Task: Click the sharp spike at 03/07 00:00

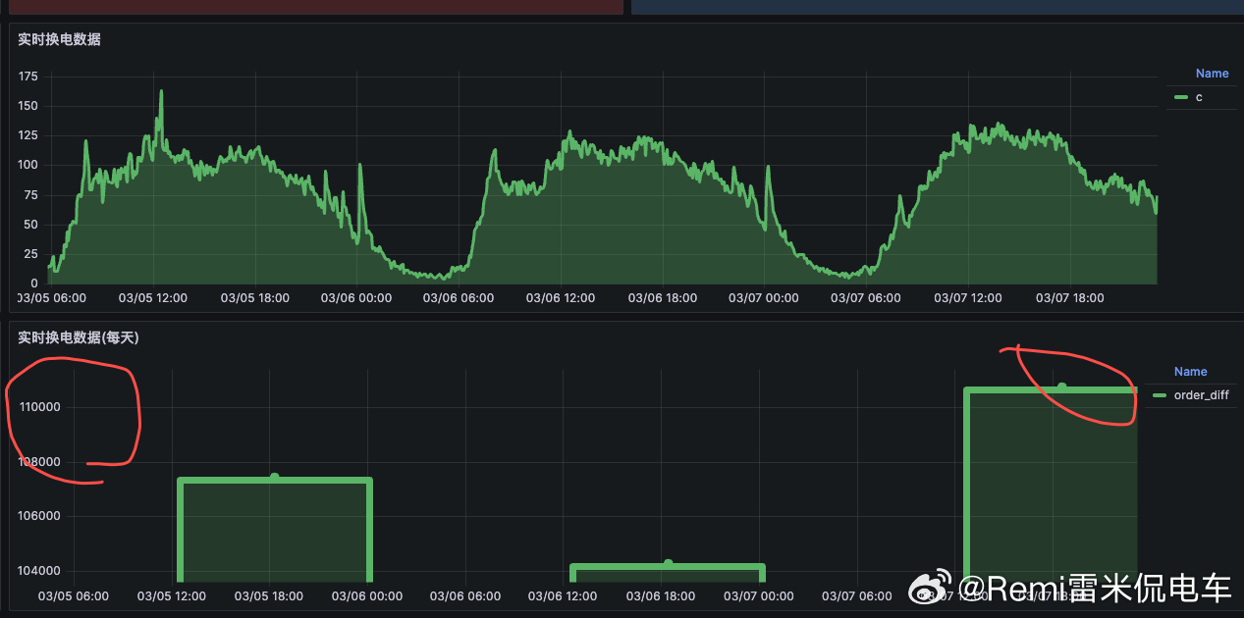Action: click(x=767, y=168)
